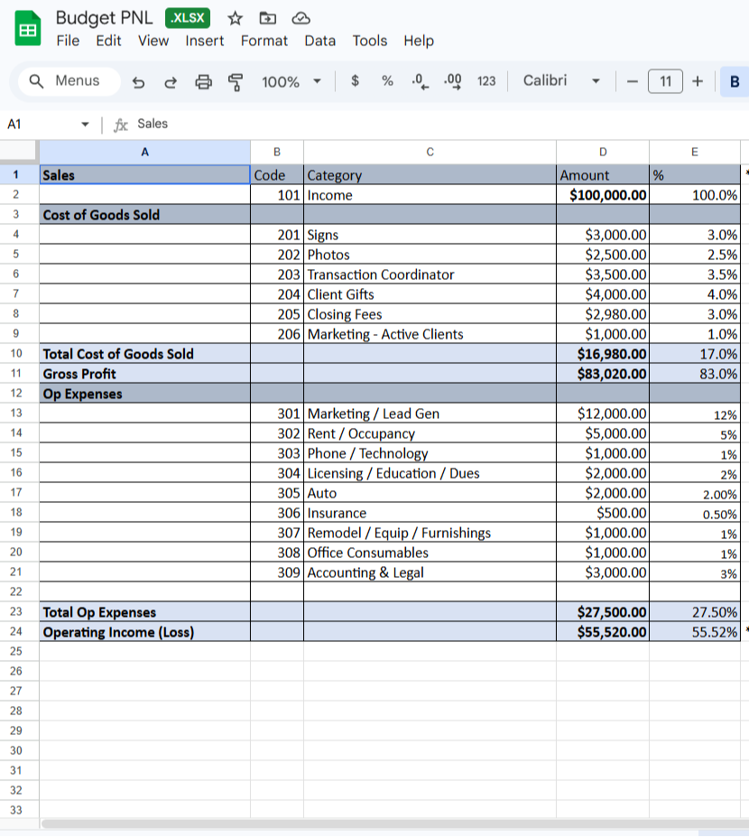Select the Gross Profit label cell
This screenshot has height=837, width=749.
point(145,374)
